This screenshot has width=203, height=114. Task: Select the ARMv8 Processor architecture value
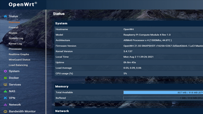[147, 40]
